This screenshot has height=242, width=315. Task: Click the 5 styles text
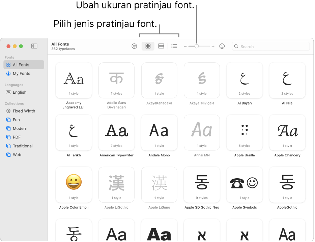pyautogui.click(x=245, y=146)
